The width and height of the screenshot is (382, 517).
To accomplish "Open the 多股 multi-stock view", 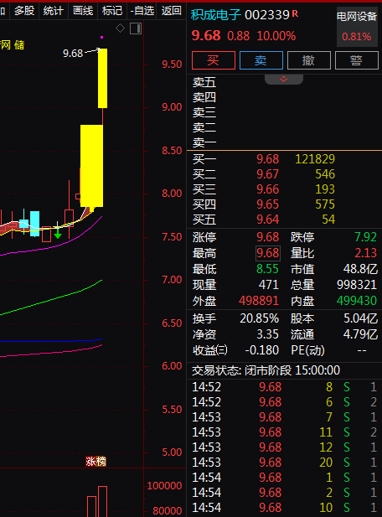I will coord(24,11).
